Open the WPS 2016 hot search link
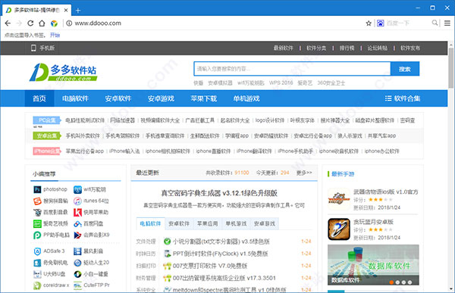 coord(281,83)
